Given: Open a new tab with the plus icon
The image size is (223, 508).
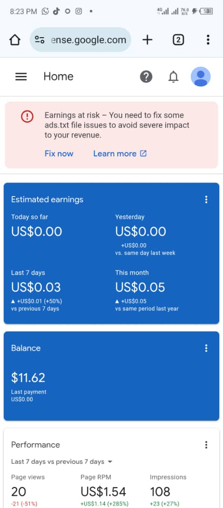Looking at the screenshot, I should point(147,40).
